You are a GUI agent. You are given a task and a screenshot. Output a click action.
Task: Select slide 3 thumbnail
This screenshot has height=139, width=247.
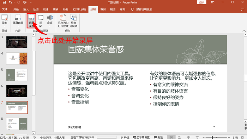(x=17, y=42)
